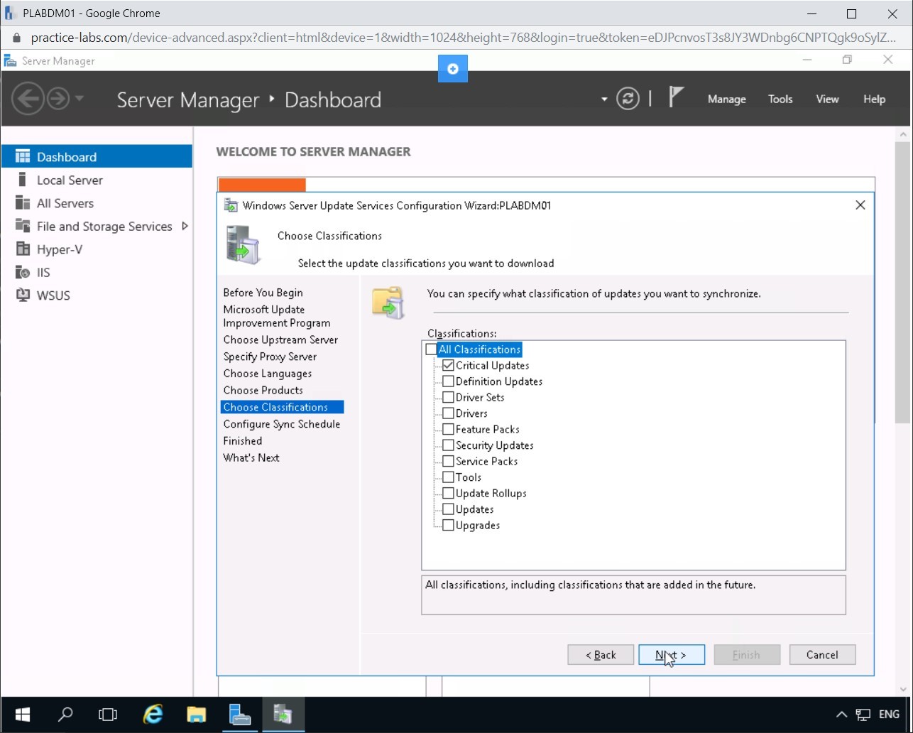Expand File and Storage Services arrow
The image size is (913, 733).
click(x=185, y=226)
